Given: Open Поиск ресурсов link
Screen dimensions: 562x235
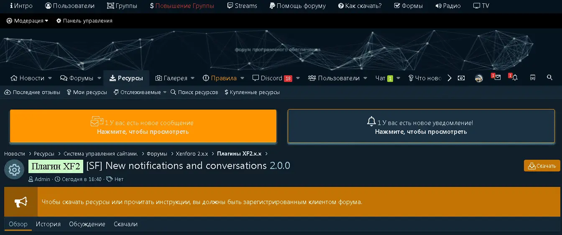Looking at the screenshot, I should (194, 92).
